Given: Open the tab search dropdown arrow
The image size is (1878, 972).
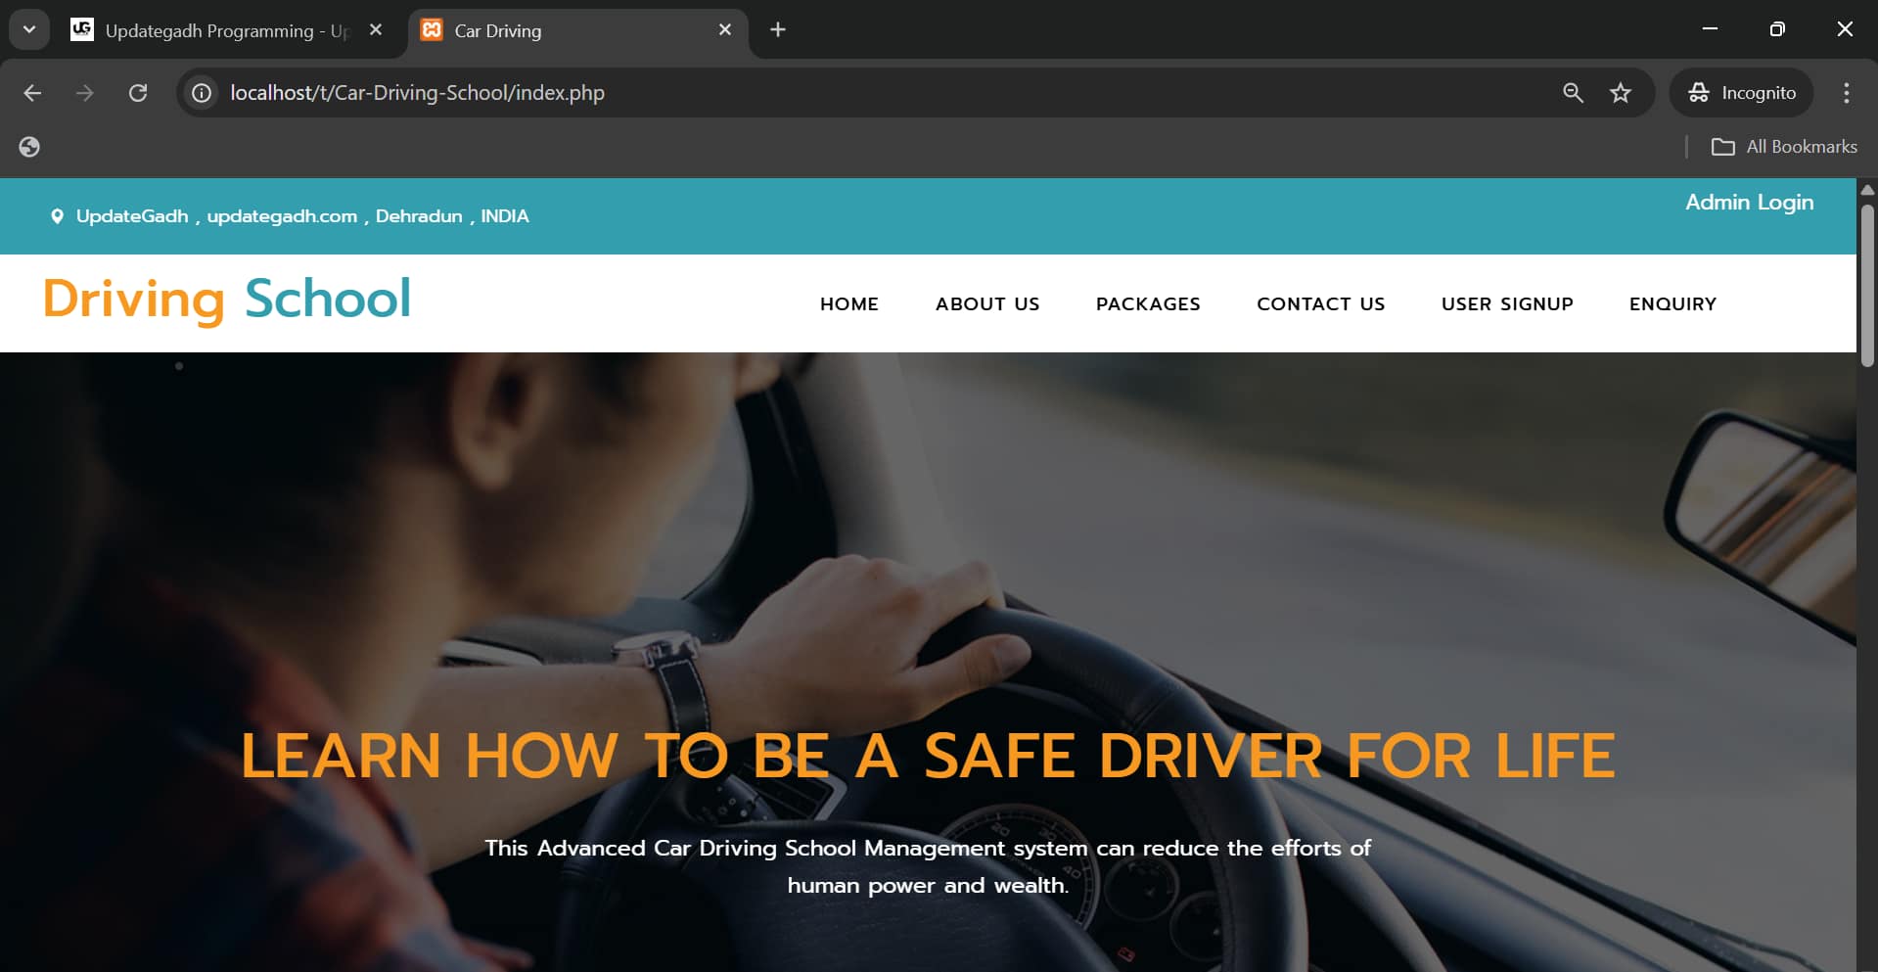Looking at the screenshot, I should click(x=28, y=29).
